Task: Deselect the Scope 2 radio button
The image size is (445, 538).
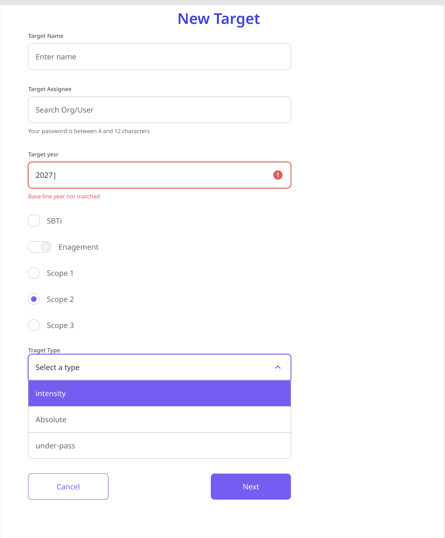Action: [x=34, y=299]
